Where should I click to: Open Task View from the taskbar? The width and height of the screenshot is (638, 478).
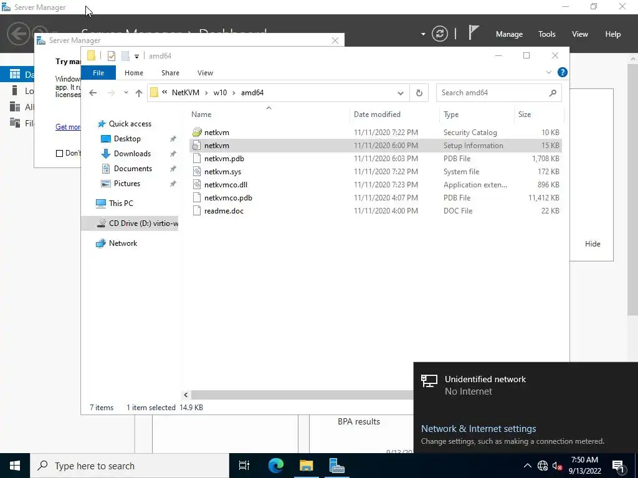(x=244, y=466)
